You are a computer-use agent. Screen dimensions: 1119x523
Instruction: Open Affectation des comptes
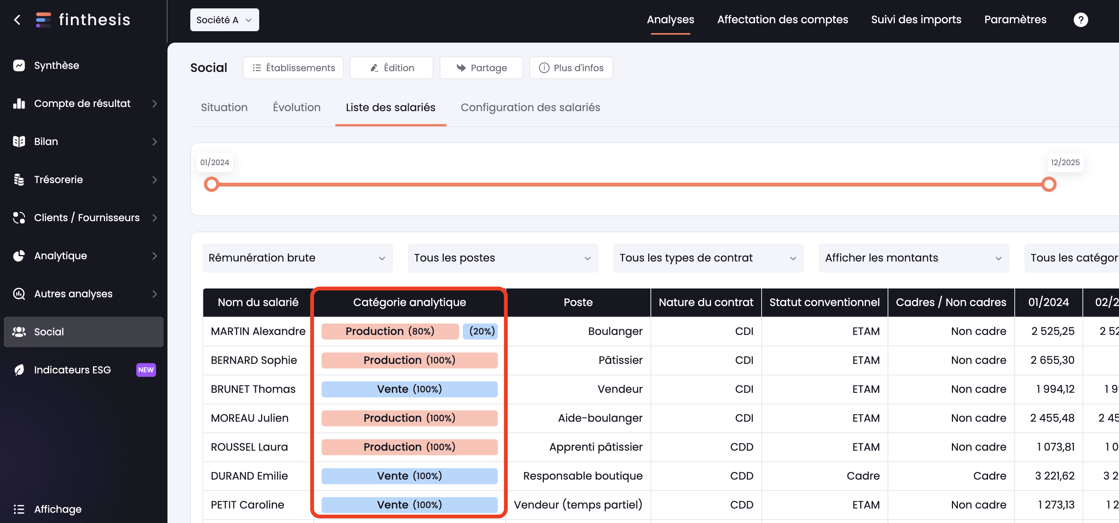782,19
